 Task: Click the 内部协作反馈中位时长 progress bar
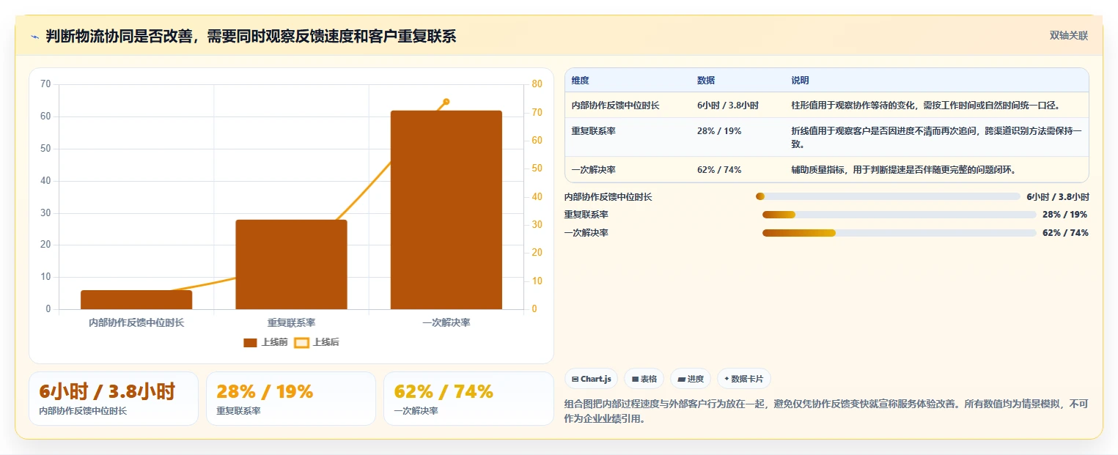click(x=888, y=196)
